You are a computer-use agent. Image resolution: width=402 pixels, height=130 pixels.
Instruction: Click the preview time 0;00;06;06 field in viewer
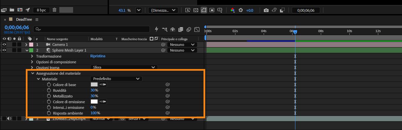tap(305, 10)
